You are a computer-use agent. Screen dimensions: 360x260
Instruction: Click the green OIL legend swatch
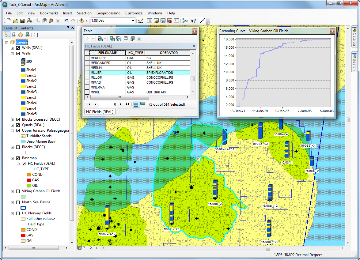point(29,186)
